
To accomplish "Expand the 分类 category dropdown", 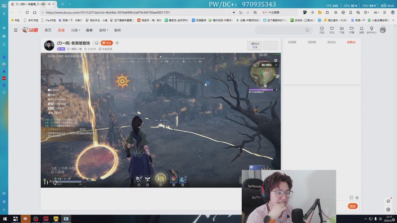I will [x=75, y=30].
